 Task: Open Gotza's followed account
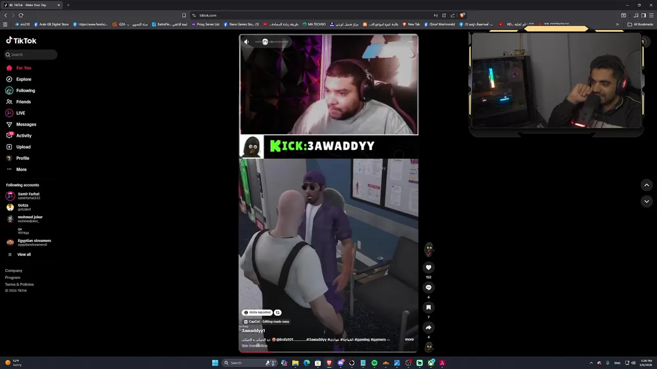click(18, 207)
